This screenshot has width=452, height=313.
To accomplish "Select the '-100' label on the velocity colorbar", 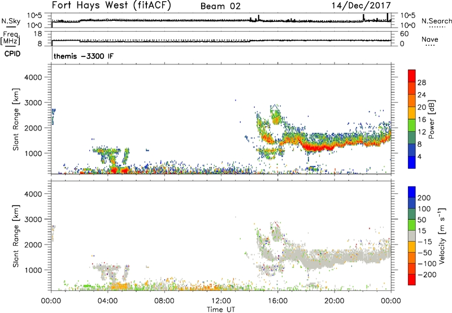I will (x=427, y=264).
